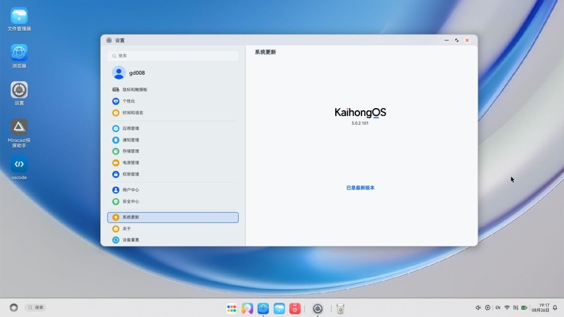Click the 系统更新 page heading
Image resolution: width=564 pixels, height=317 pixels.
[x=265, y=52]
